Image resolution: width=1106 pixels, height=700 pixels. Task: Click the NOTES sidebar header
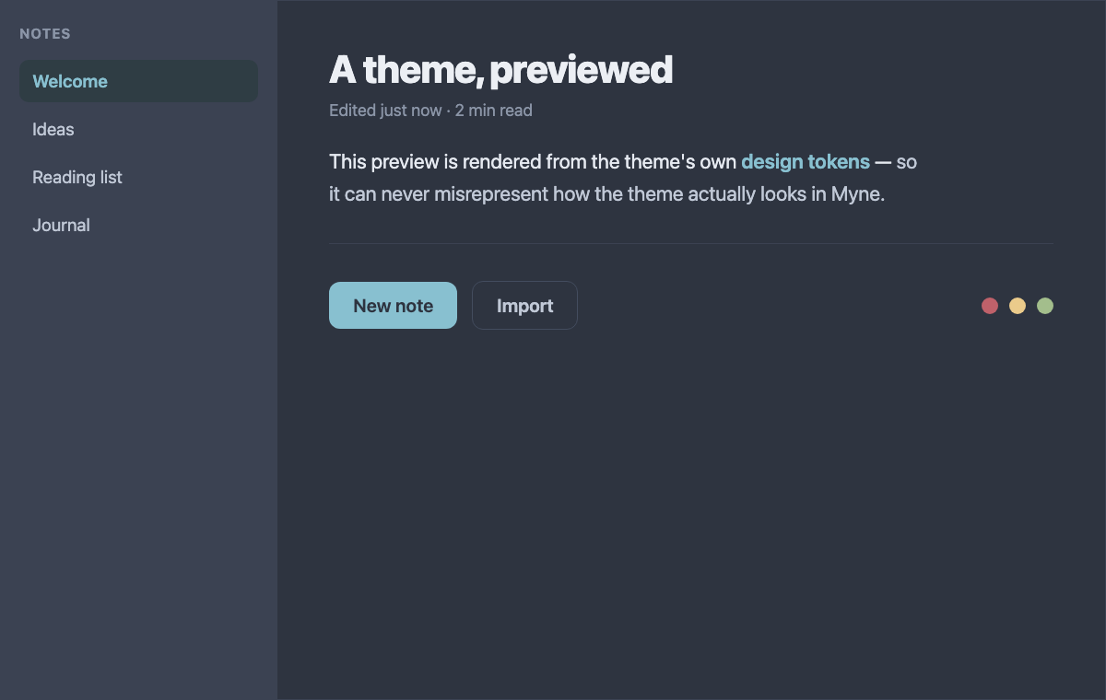[x=45, y=34]
